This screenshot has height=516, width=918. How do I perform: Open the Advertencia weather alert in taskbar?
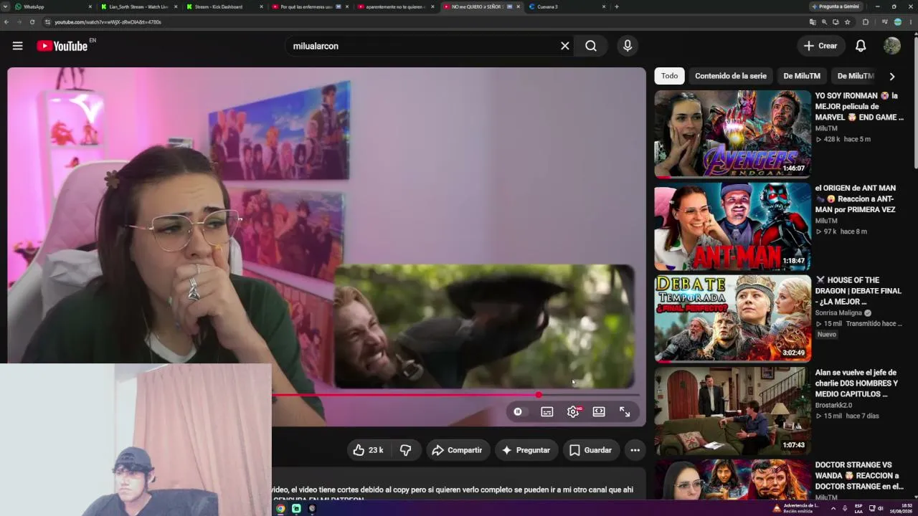coord(795,508)
